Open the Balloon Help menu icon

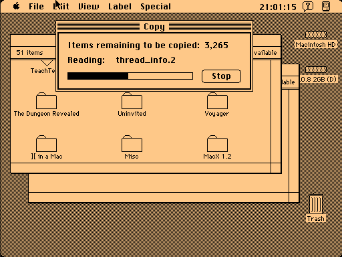308,6
